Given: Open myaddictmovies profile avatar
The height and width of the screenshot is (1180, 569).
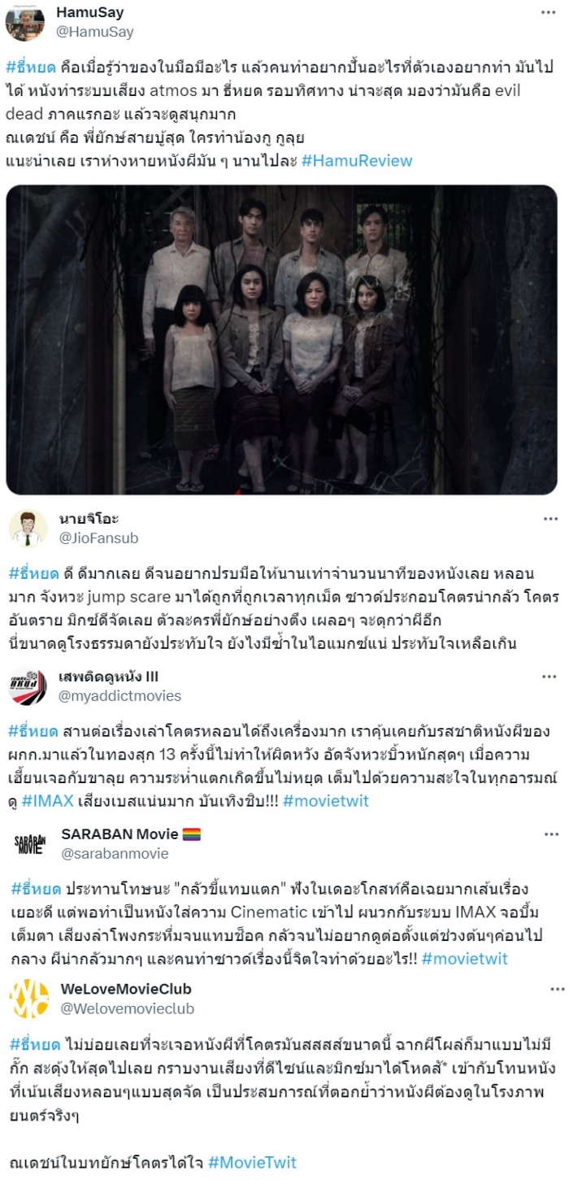Looking at the screenshot, I should (28, 687).
